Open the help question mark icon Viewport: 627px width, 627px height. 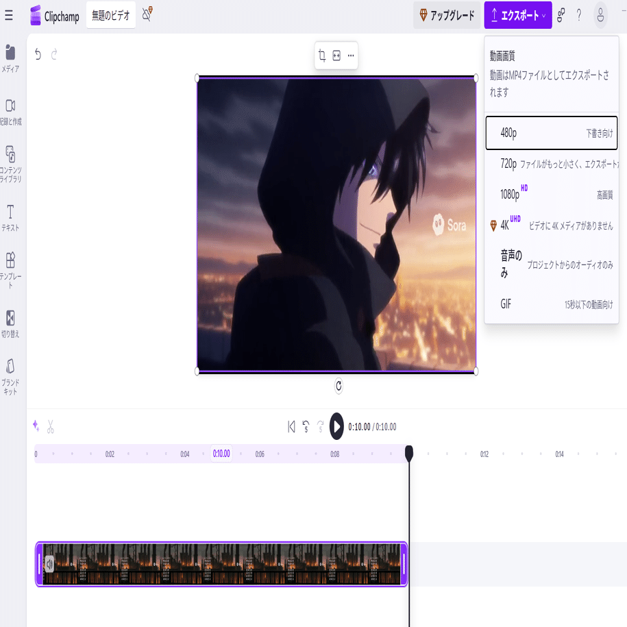pyautogui.click(x=579, y=15)
